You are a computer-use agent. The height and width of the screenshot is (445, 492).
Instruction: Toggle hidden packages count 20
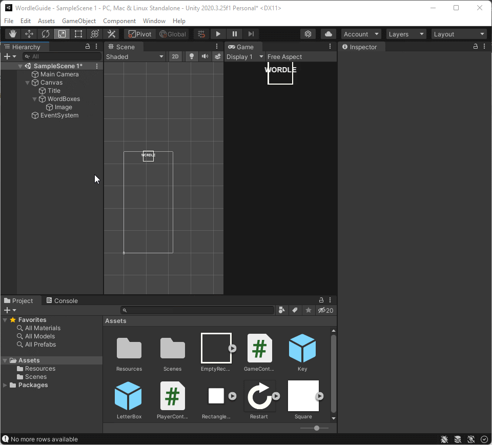[x=326, y=310]
